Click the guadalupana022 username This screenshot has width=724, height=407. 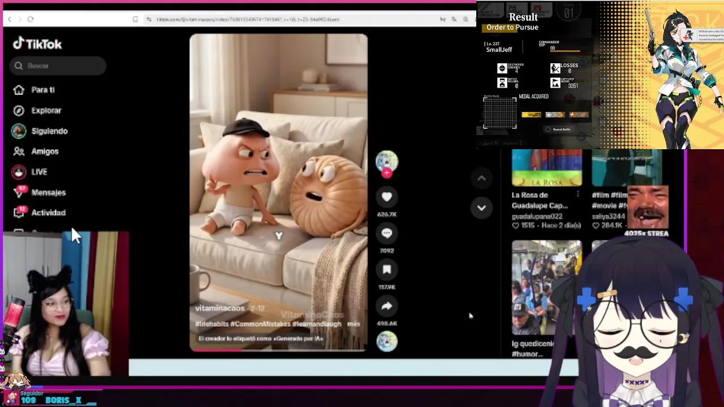click(537, 217)
